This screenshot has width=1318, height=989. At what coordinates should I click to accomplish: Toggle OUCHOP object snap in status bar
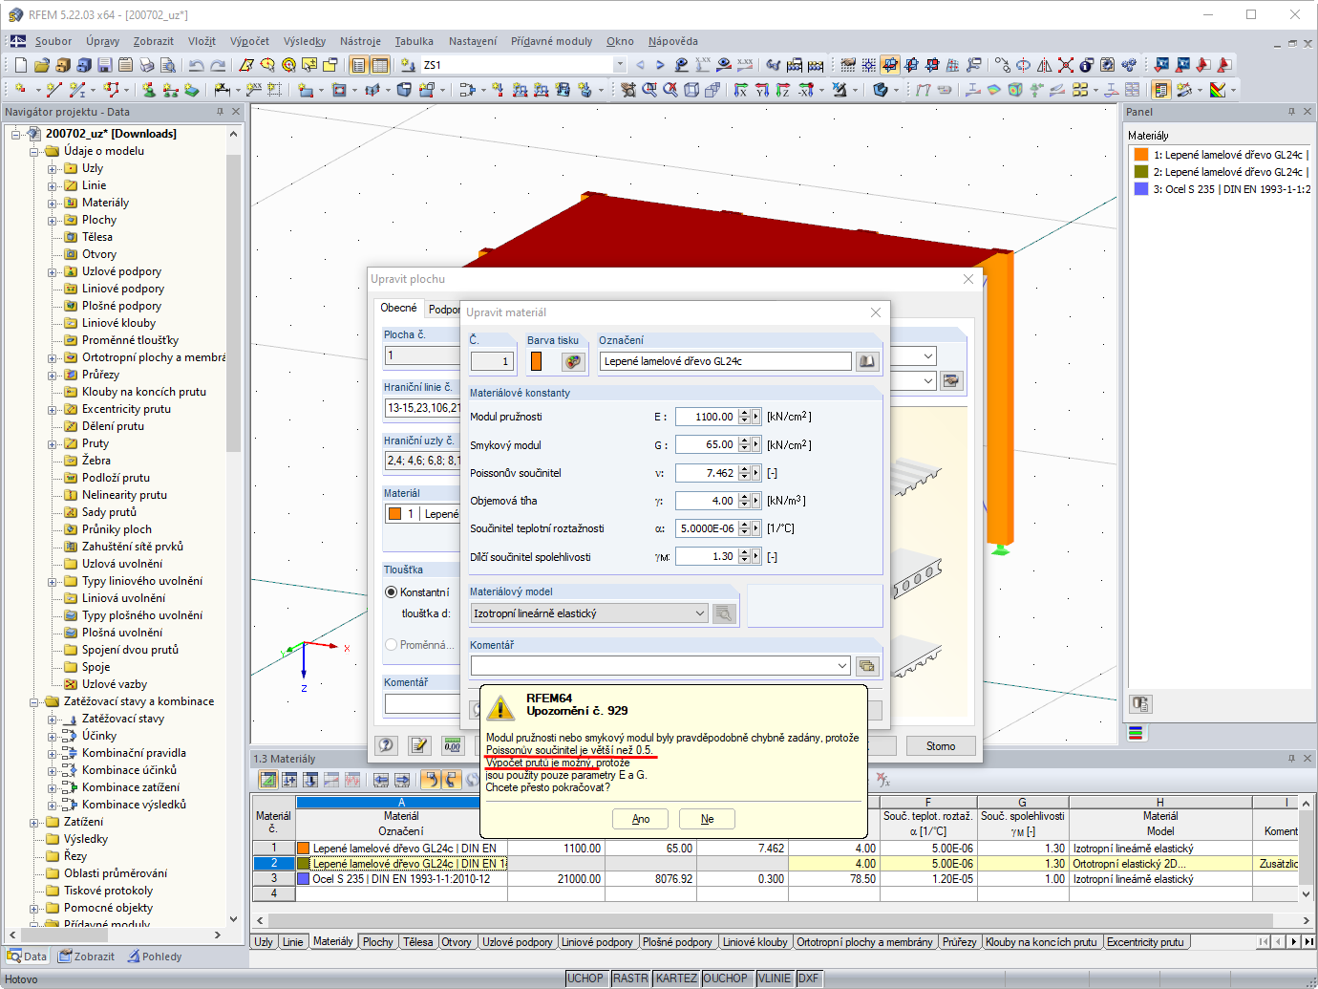tap(726, 978)
